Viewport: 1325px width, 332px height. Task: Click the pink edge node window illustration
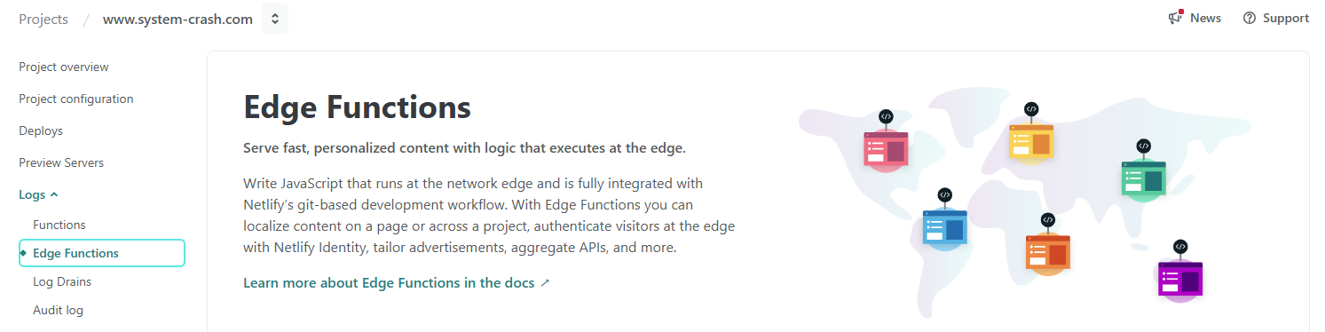pos(886,148)
